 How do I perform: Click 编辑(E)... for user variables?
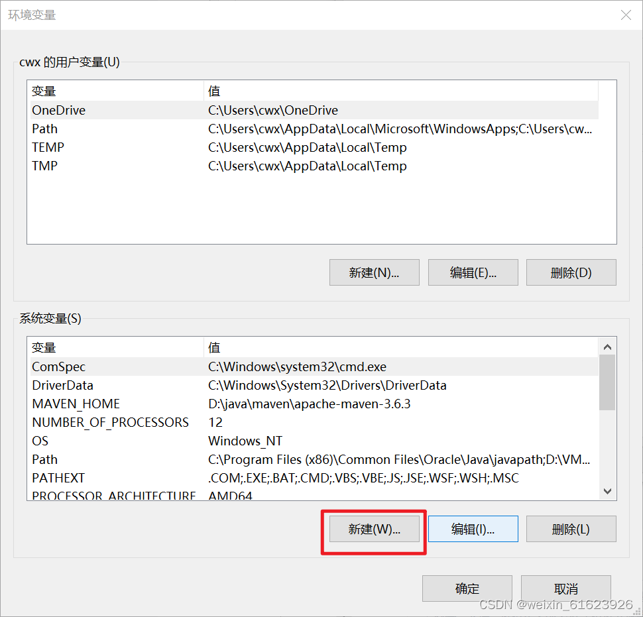click(473, 272)
